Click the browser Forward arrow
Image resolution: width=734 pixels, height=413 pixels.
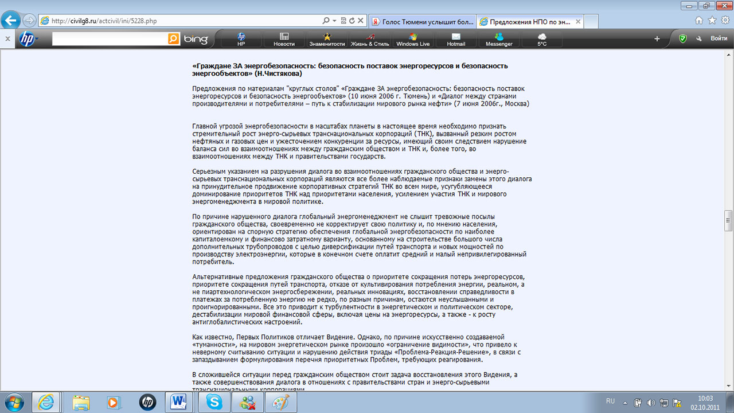click(29, 21)
